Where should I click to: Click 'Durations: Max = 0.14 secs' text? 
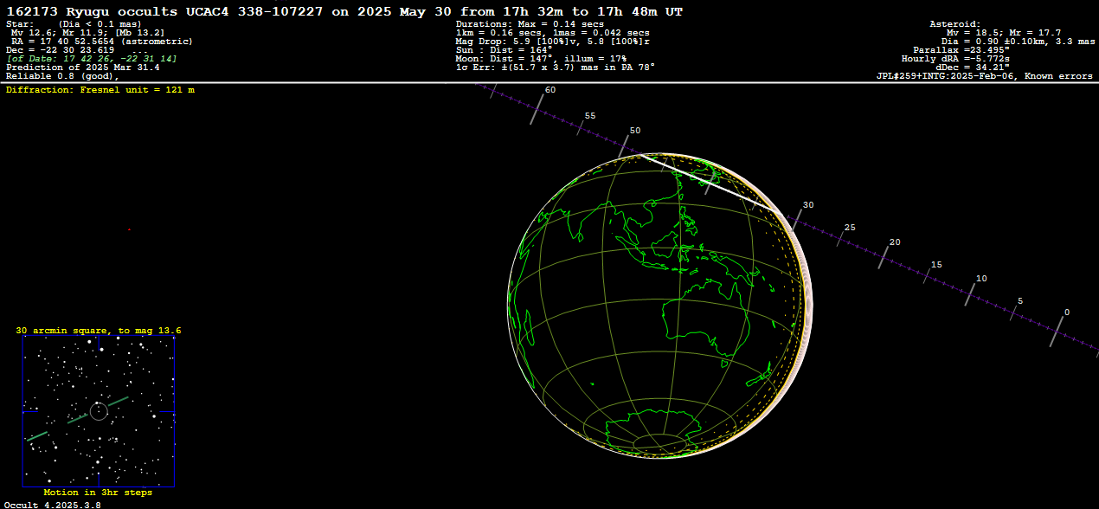530,24
